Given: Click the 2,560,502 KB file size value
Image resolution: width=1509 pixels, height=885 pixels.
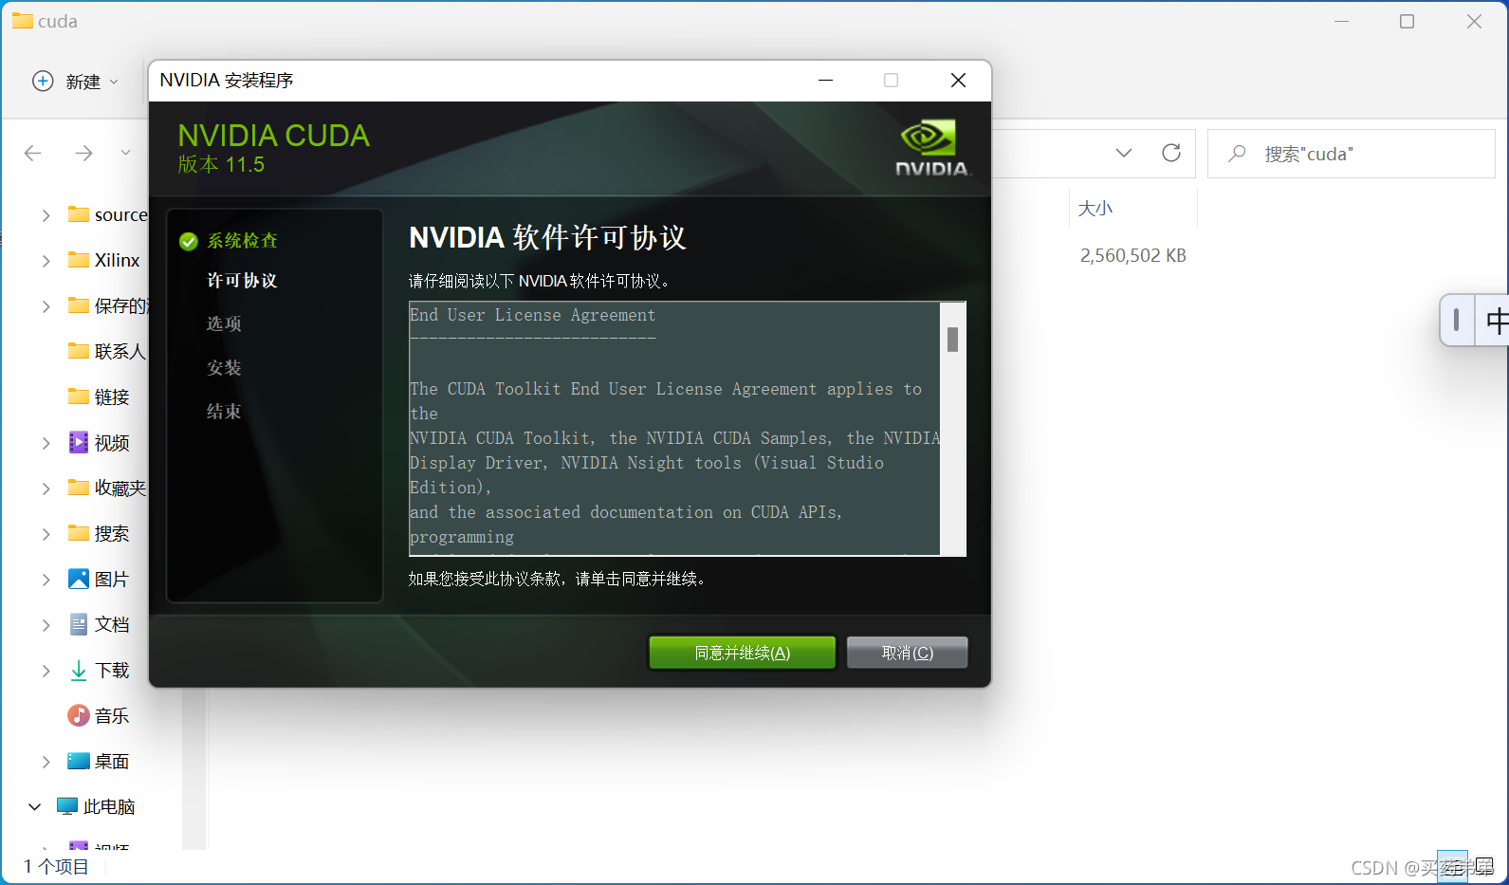Looking at the screenshot, I should point(1133,256).
